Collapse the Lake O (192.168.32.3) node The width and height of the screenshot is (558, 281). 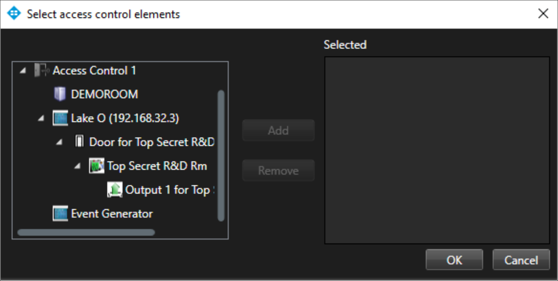[x=41, y=118]
